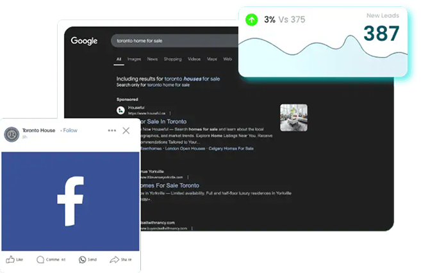Image resolution: width=421 pixels, height=273 pixels.
Task: Close the Toronto House post
Action: tap(126, 130)
